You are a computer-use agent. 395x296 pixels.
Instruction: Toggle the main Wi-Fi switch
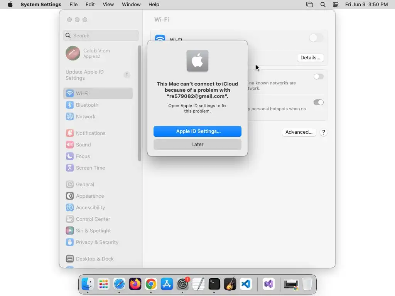point(316,38)
